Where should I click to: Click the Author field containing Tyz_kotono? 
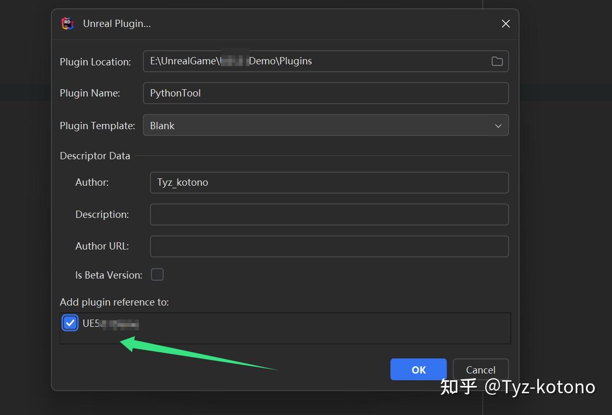pyautogui.click(x=329, y=182)
